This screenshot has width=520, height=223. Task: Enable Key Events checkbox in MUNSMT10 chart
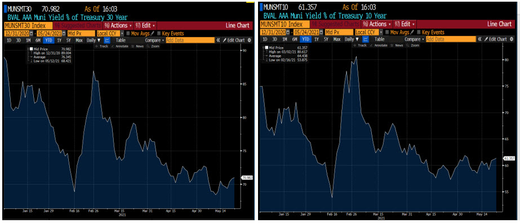pos(419,32)
